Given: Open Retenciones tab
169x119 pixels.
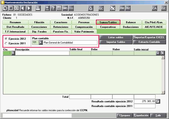Looking at the screenshot, I should point(61,27).
